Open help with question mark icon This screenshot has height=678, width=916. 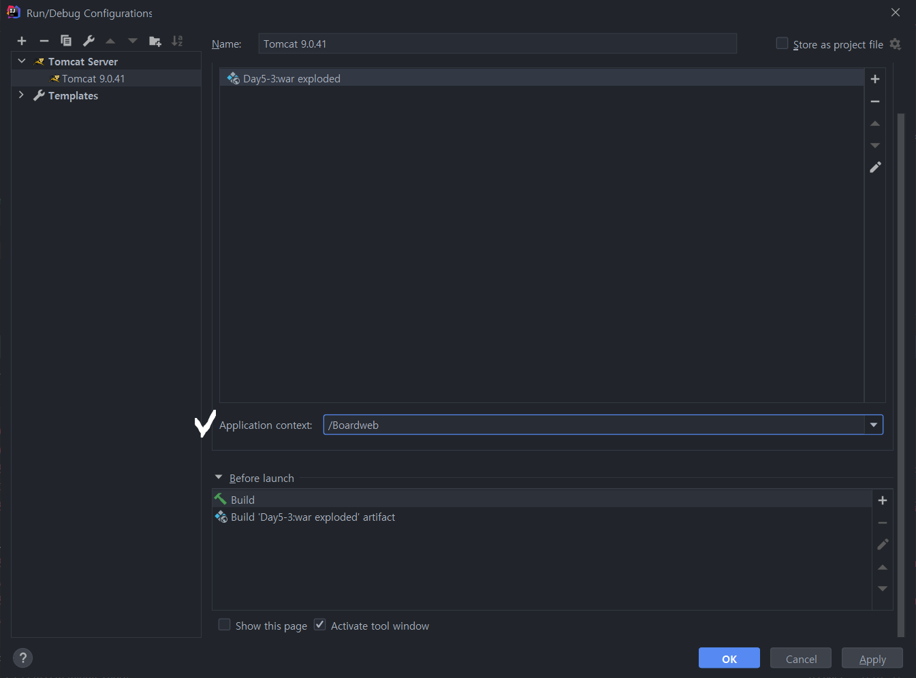23,658
